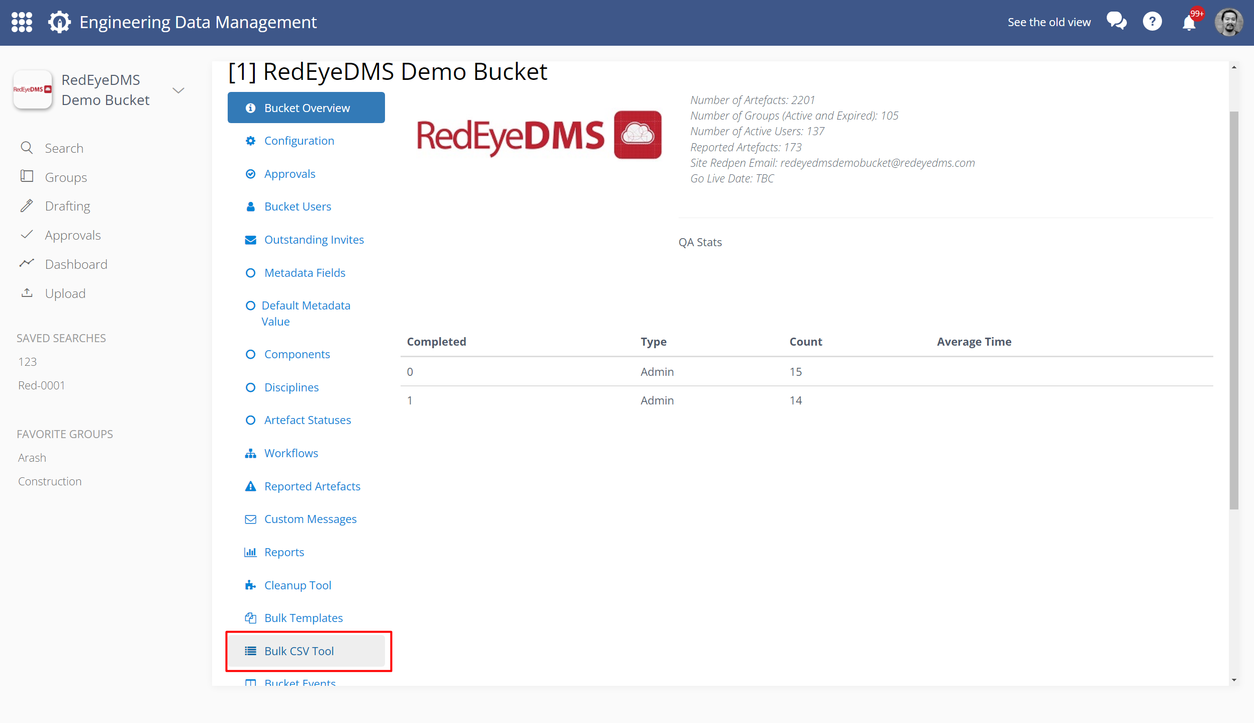This screenshot has width=1254, height=723.
Task: Open Bucket Events at list bottom
Action: pos(300,682)
